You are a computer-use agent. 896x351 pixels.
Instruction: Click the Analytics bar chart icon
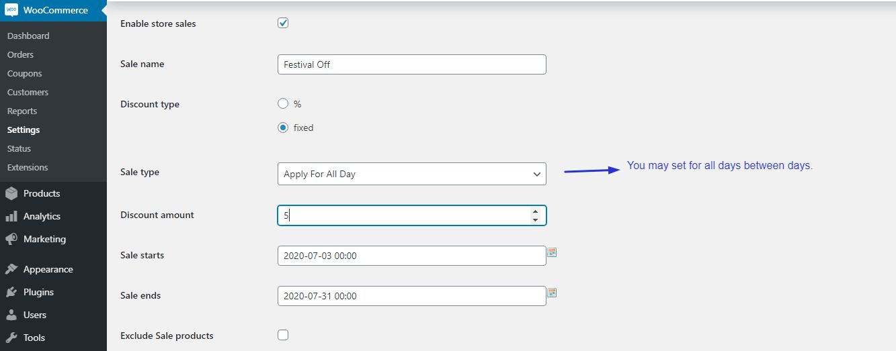(11, 216)
